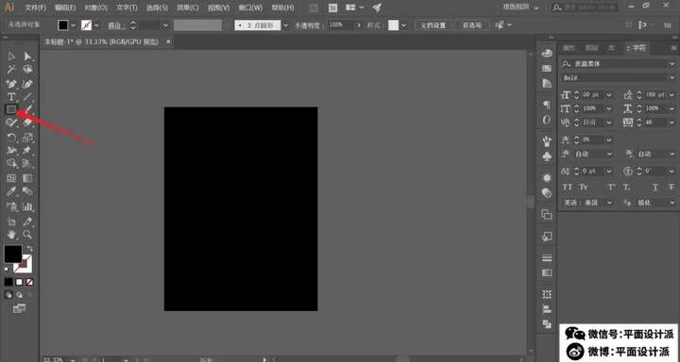Open the 编辑(E) menu
This screenshot has width=680, height=362.
coord(65,8)
